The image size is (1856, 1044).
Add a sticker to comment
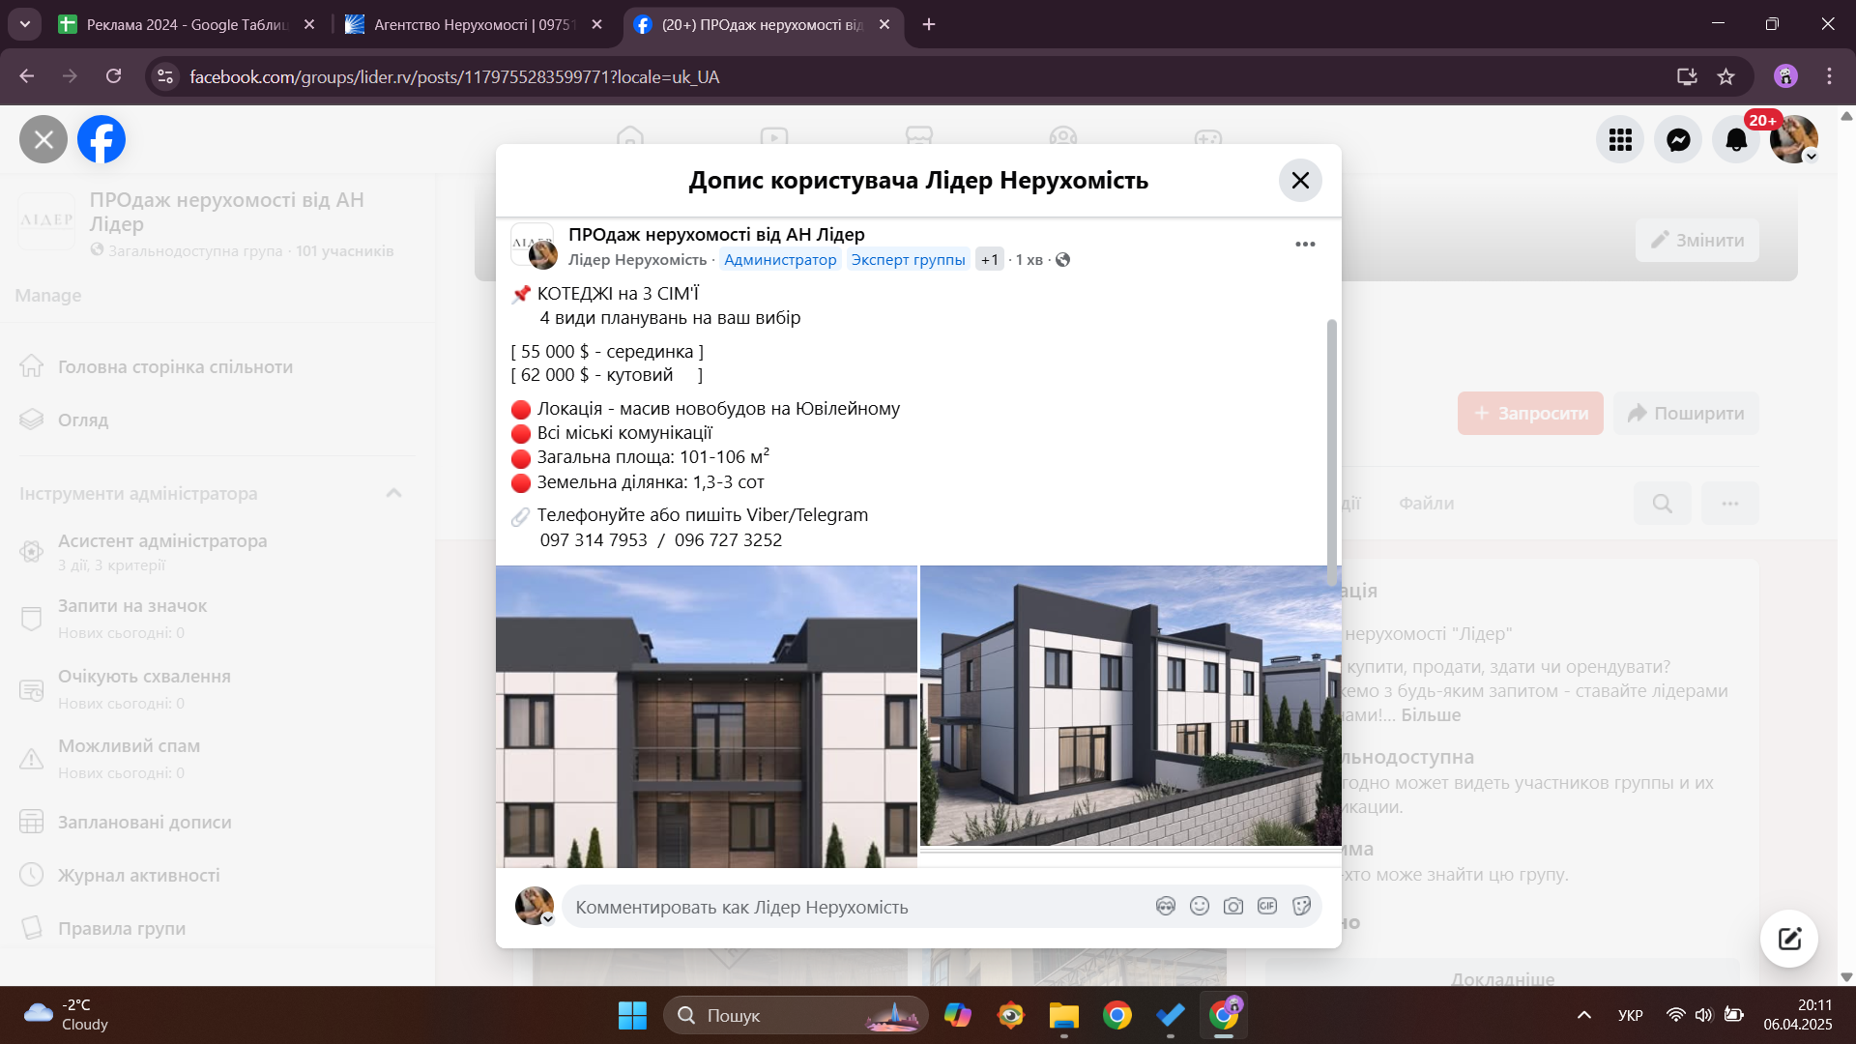(x=1301, y=906)
